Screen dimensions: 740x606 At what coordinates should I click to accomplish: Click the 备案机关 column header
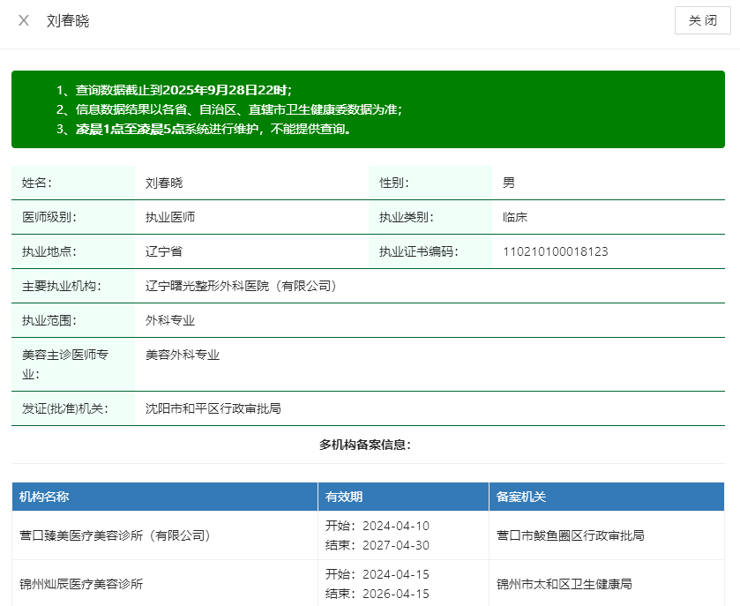click(x=520, y=497)
